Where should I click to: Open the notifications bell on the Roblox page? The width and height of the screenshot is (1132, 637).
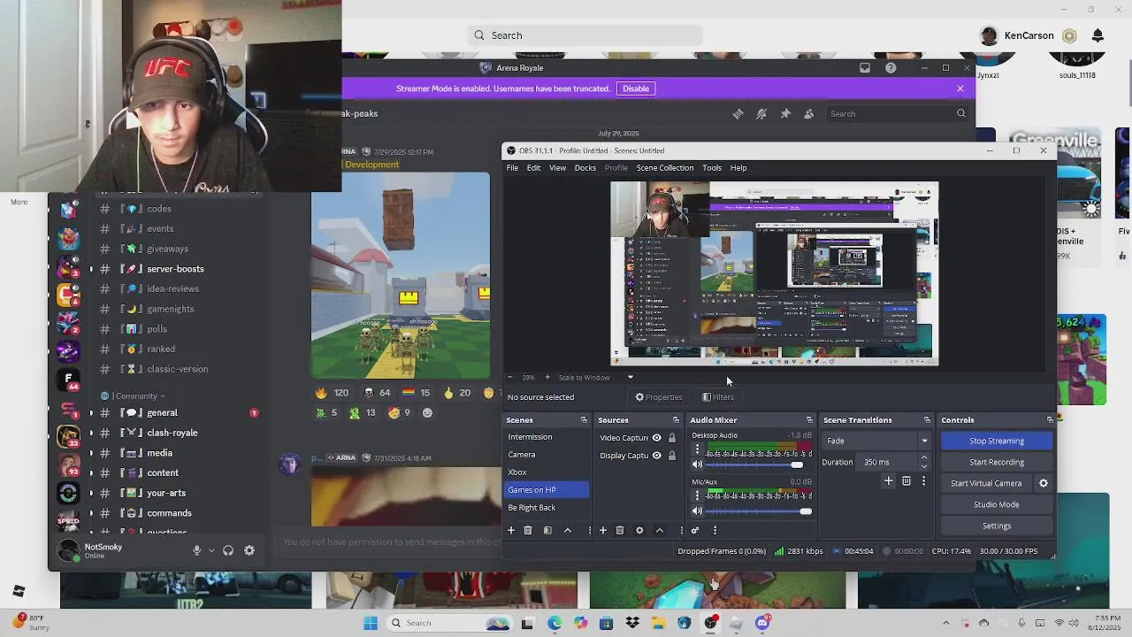point(1098,35)
